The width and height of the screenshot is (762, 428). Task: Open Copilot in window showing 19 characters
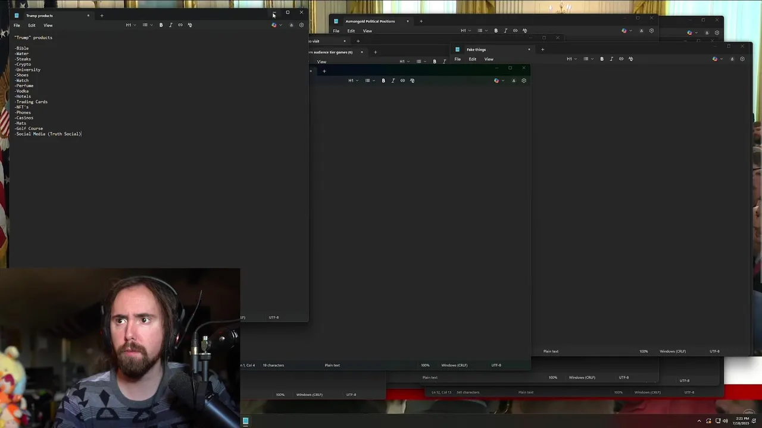(498, 80)
